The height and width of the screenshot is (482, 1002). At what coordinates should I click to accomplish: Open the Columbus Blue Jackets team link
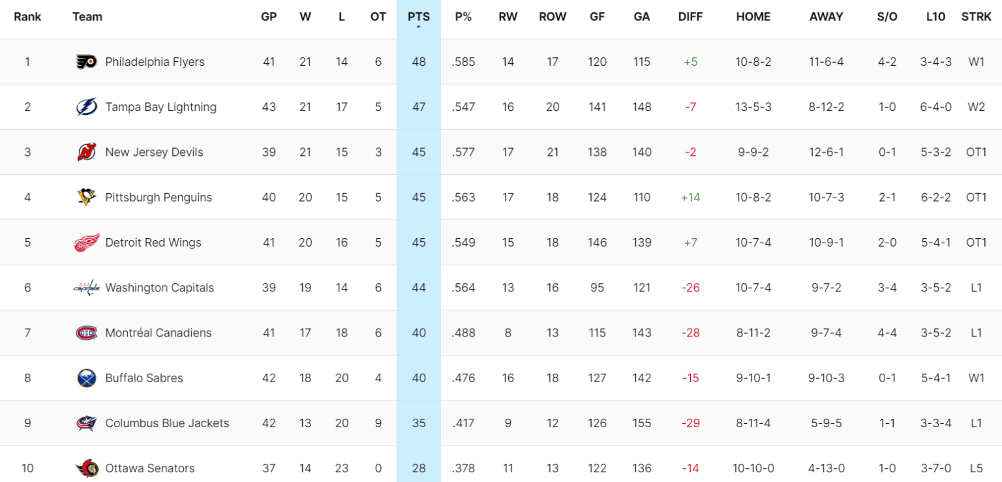point(167,423)
